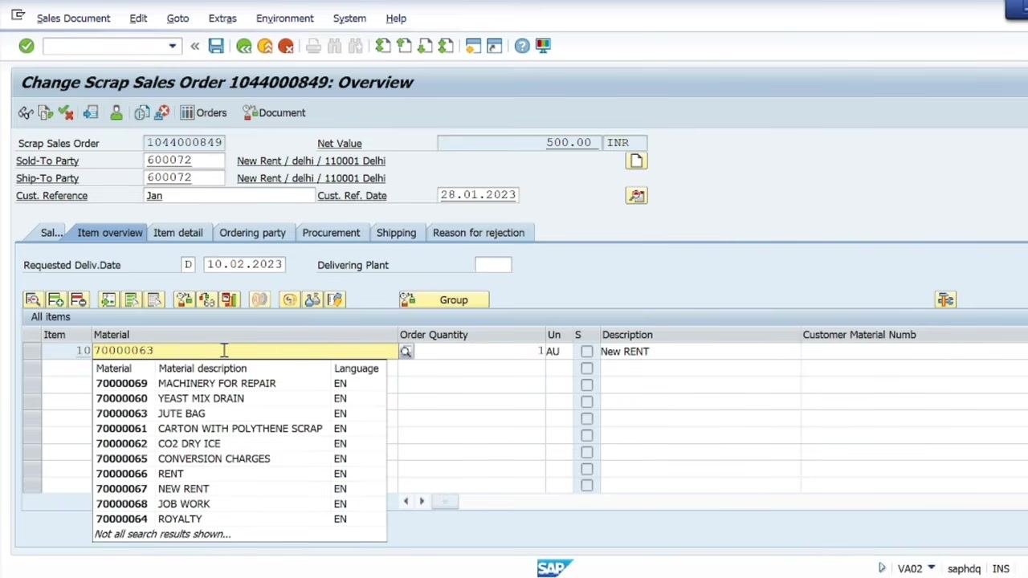Click right arrow of item table horizontal scrollbar
The image size is (1028, 578).
point(422,501)
